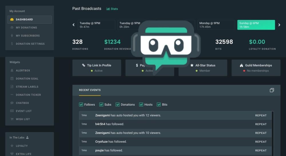Open the Event List widget

[24, 111]
